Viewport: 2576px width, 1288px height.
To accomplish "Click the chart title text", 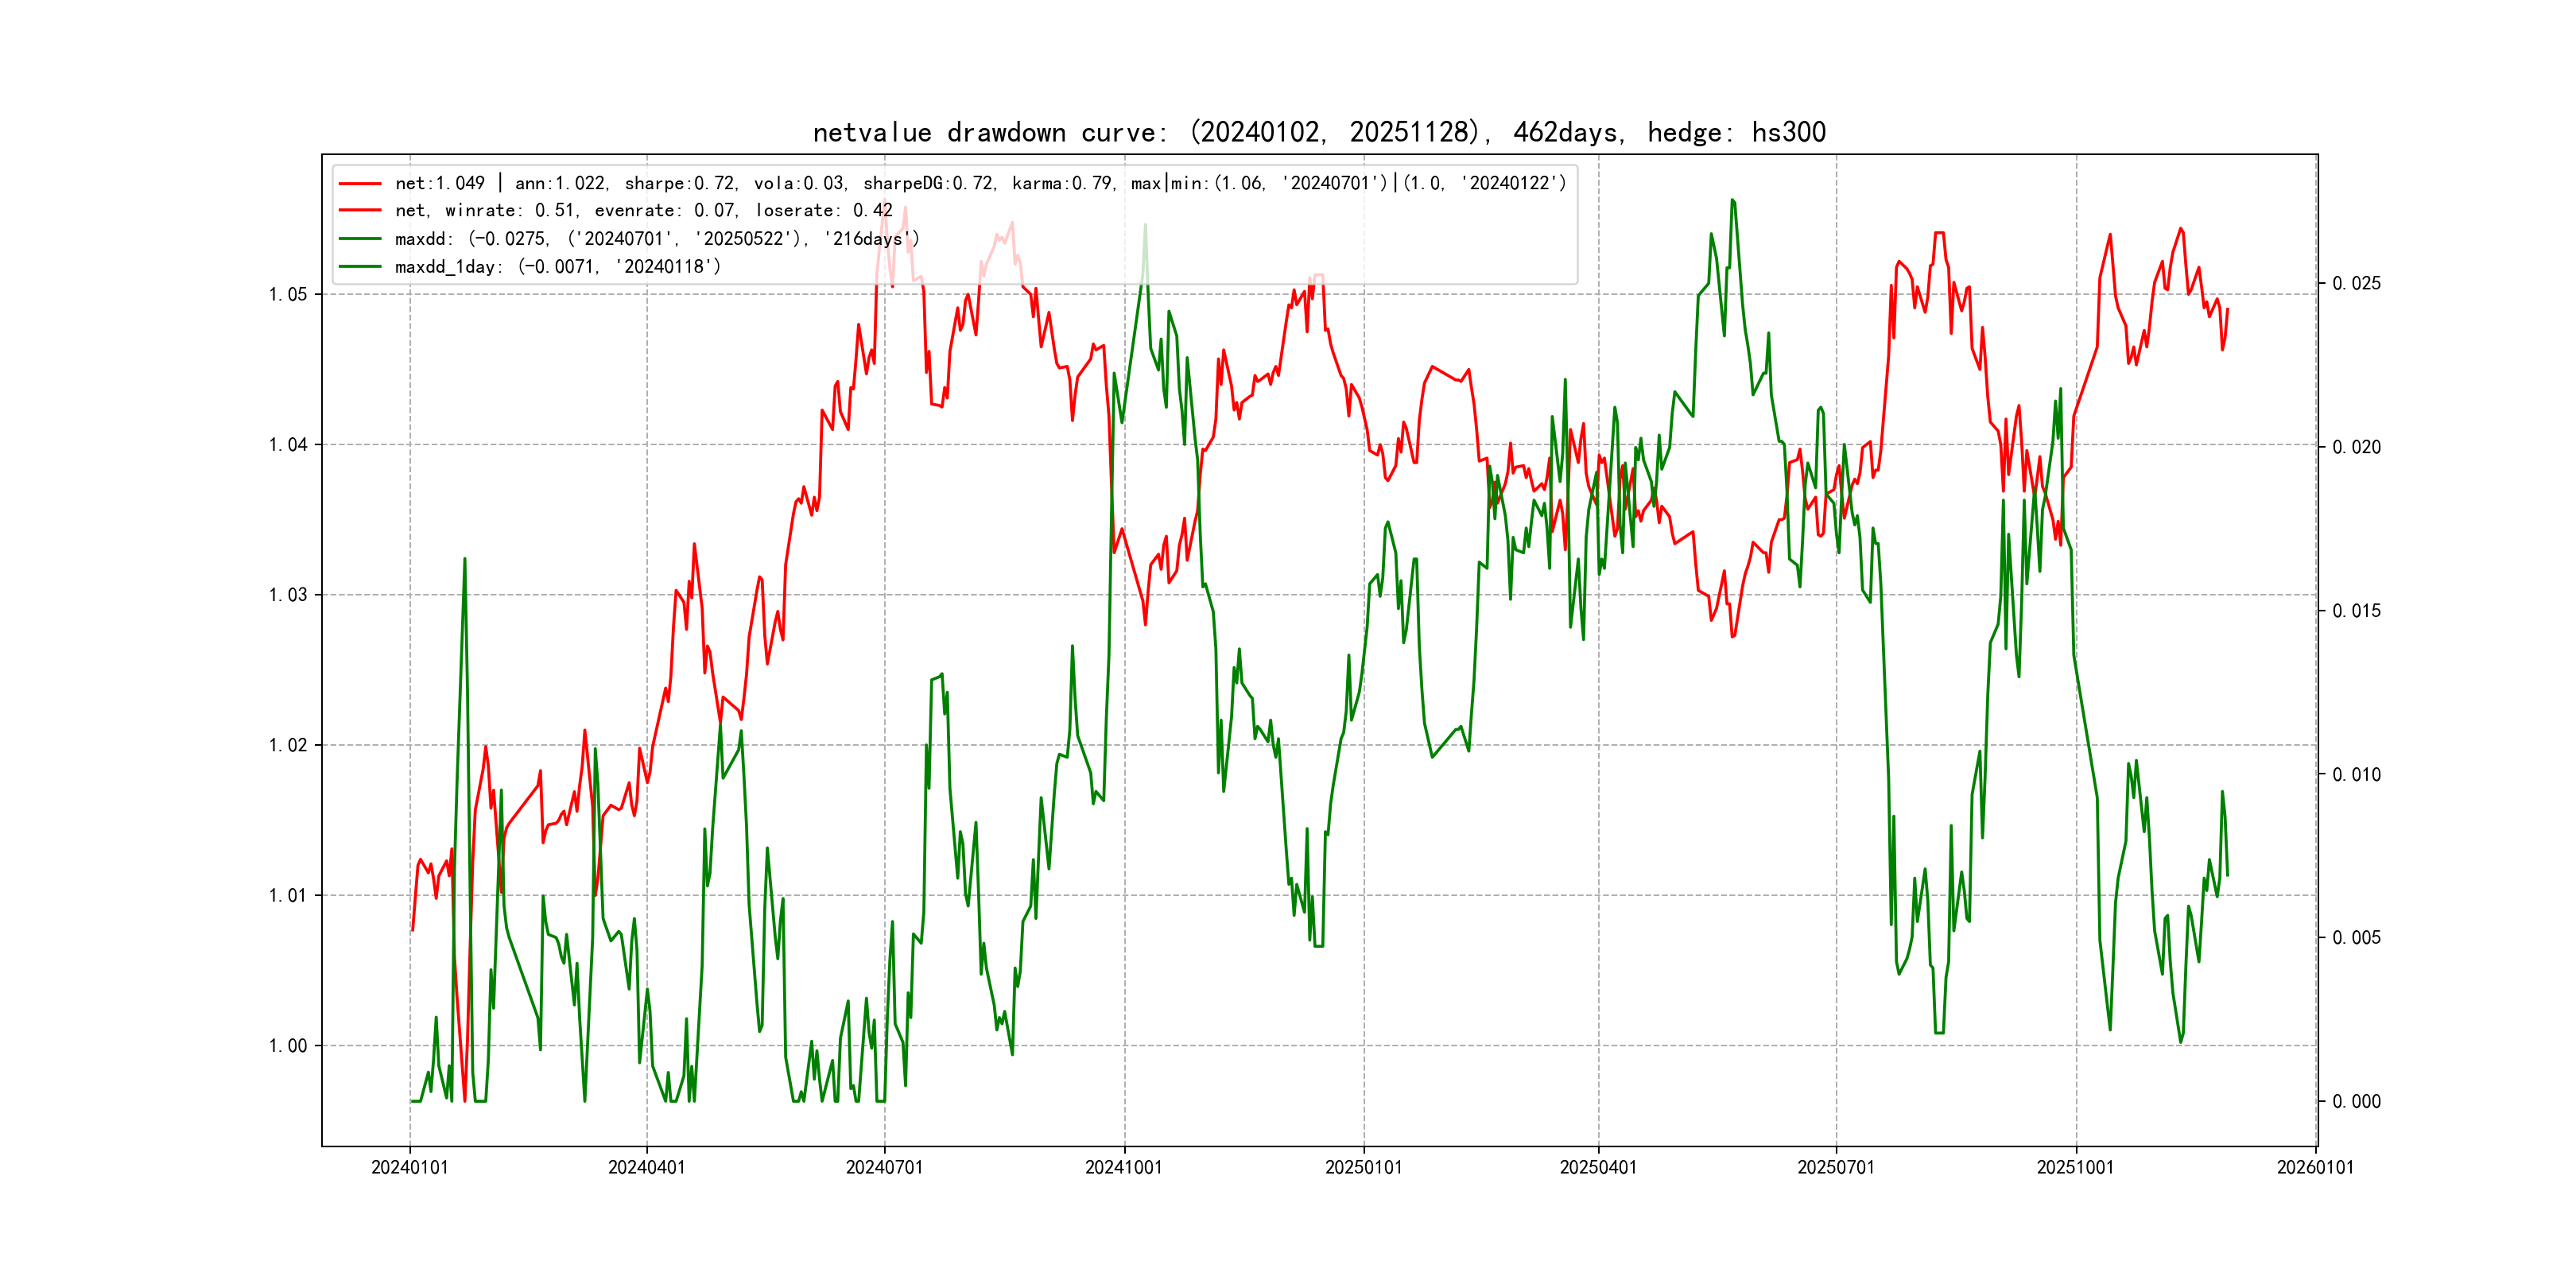I will point(1318,133).
